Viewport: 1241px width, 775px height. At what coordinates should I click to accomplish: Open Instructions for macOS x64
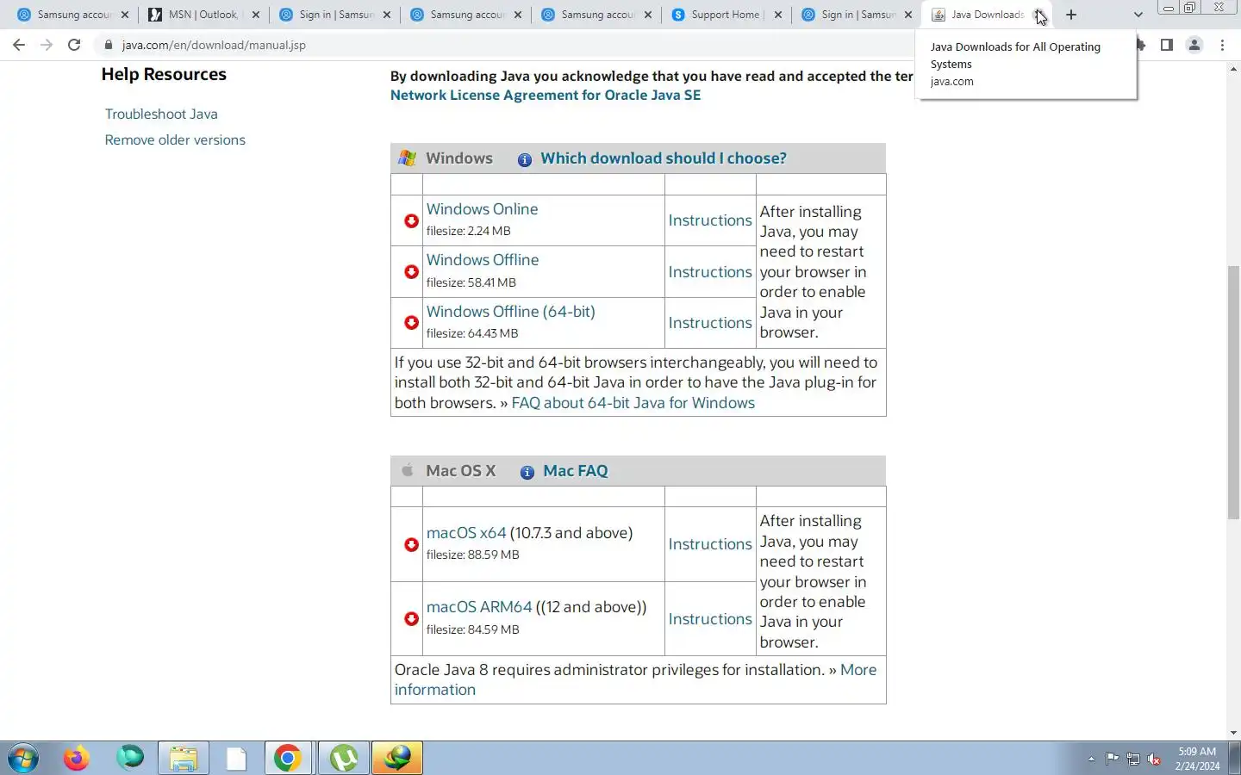click(710, 544)
